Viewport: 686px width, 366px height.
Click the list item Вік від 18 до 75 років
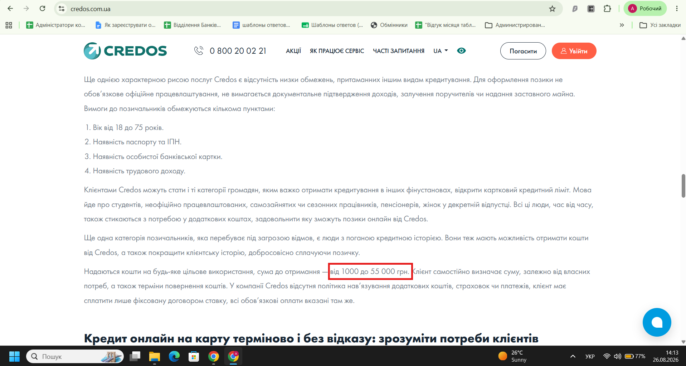pyautogui.click(x=128, y=127)
